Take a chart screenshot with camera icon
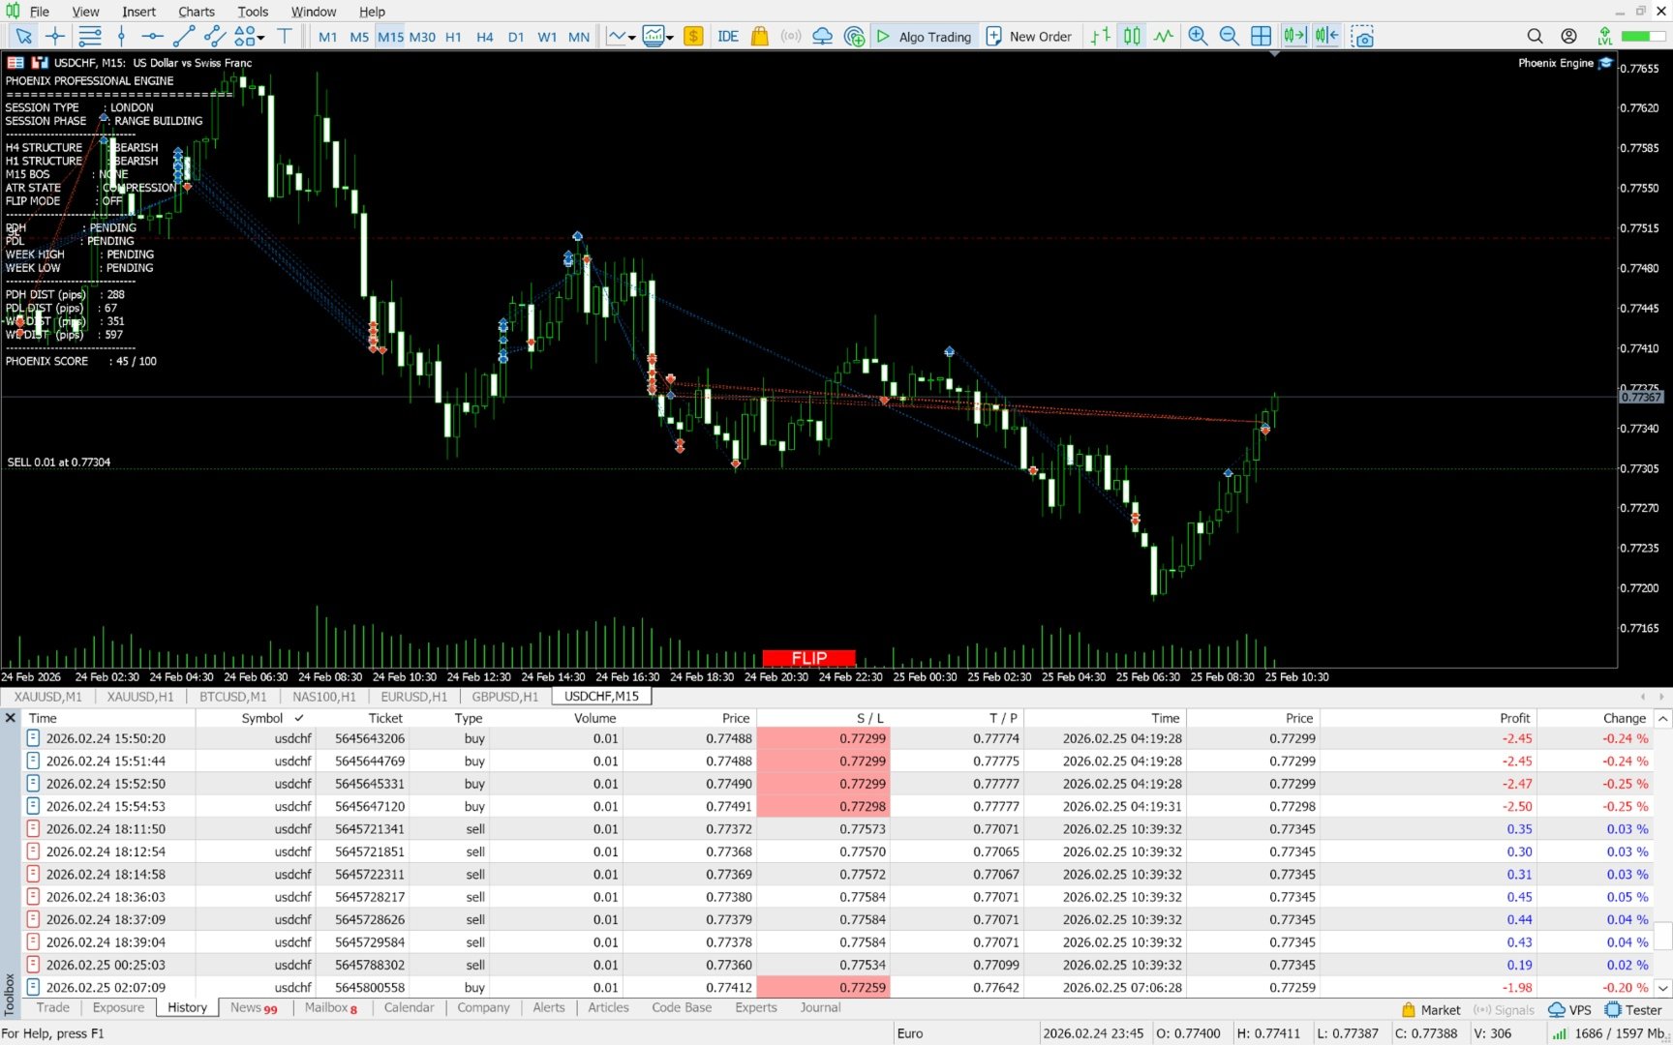 [1362, 37]
